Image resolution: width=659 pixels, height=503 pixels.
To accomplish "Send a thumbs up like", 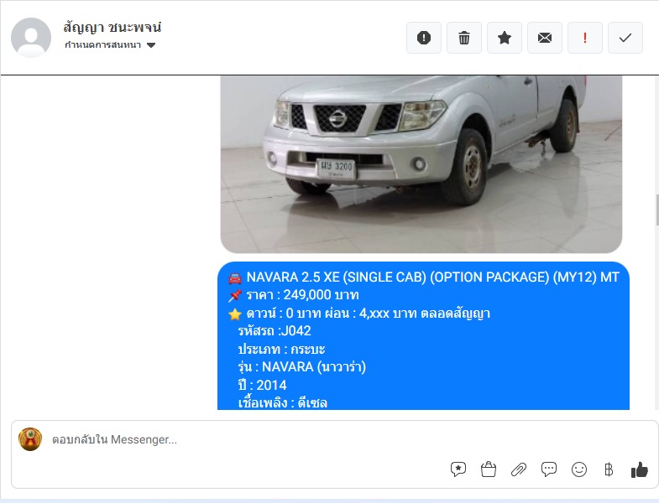I will coord(639,469).
